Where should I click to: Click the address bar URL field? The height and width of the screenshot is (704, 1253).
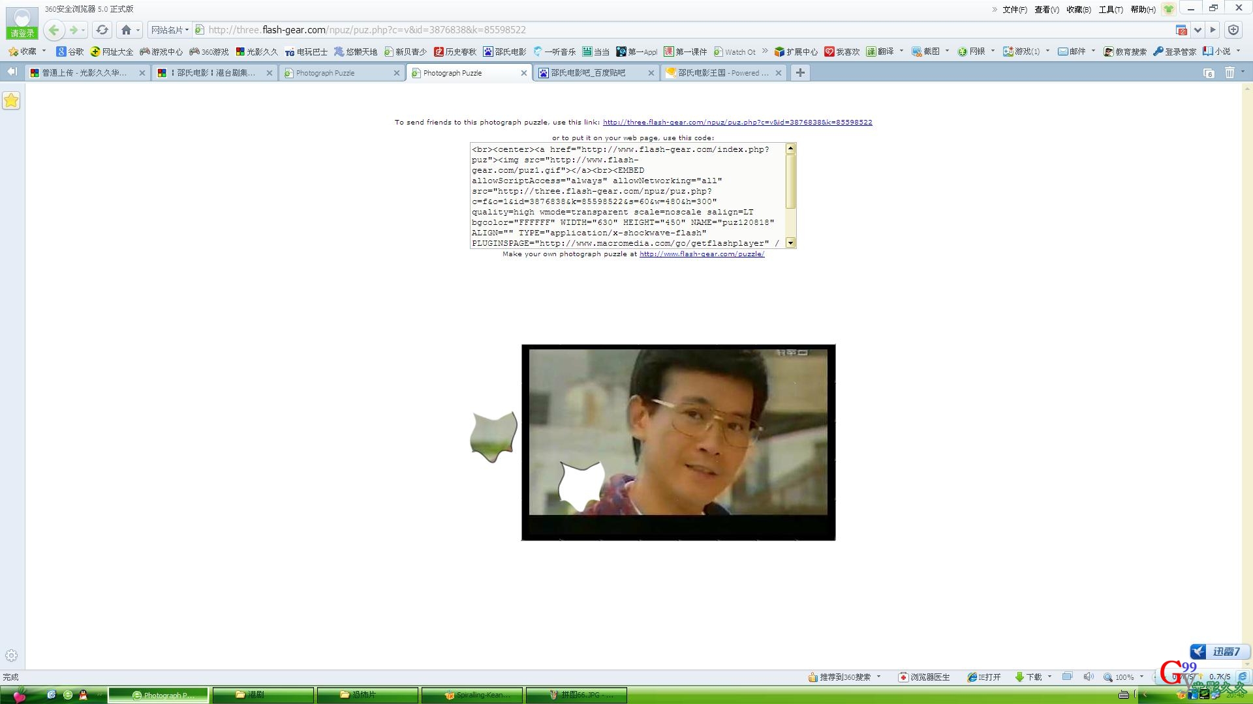coord(685,30)
